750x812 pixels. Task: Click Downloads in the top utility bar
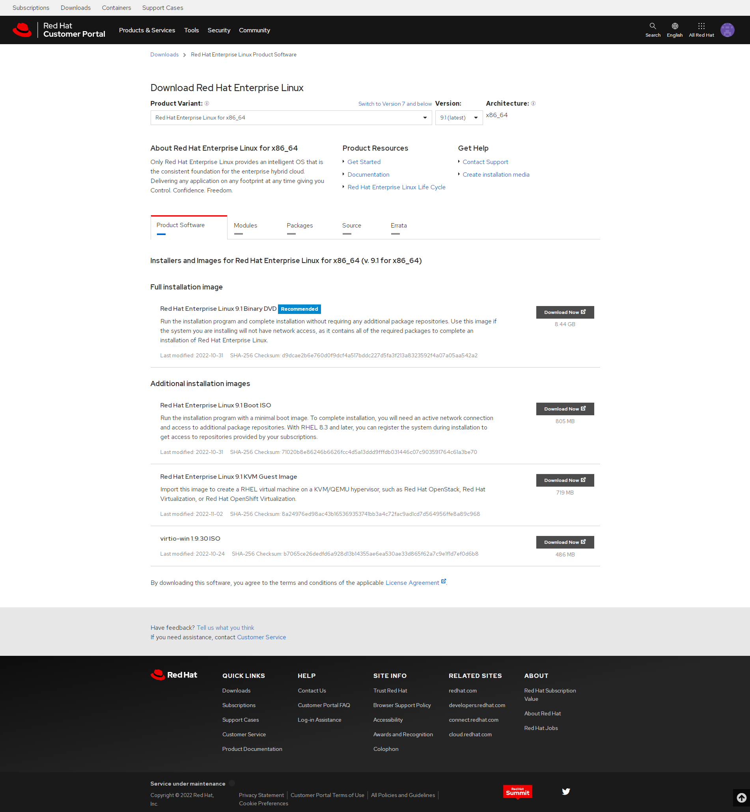pos(76,8)
